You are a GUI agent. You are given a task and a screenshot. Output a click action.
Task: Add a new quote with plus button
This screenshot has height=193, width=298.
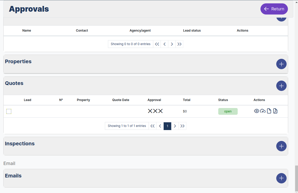(x=281, y=86)
